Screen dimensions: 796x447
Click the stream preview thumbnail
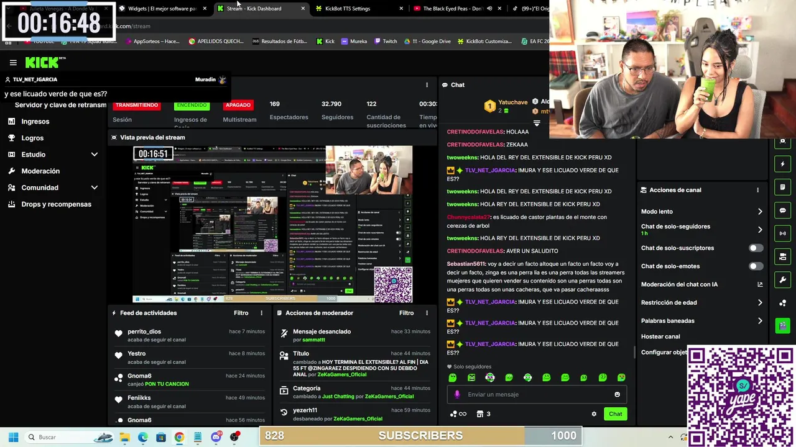click(272, 224)
